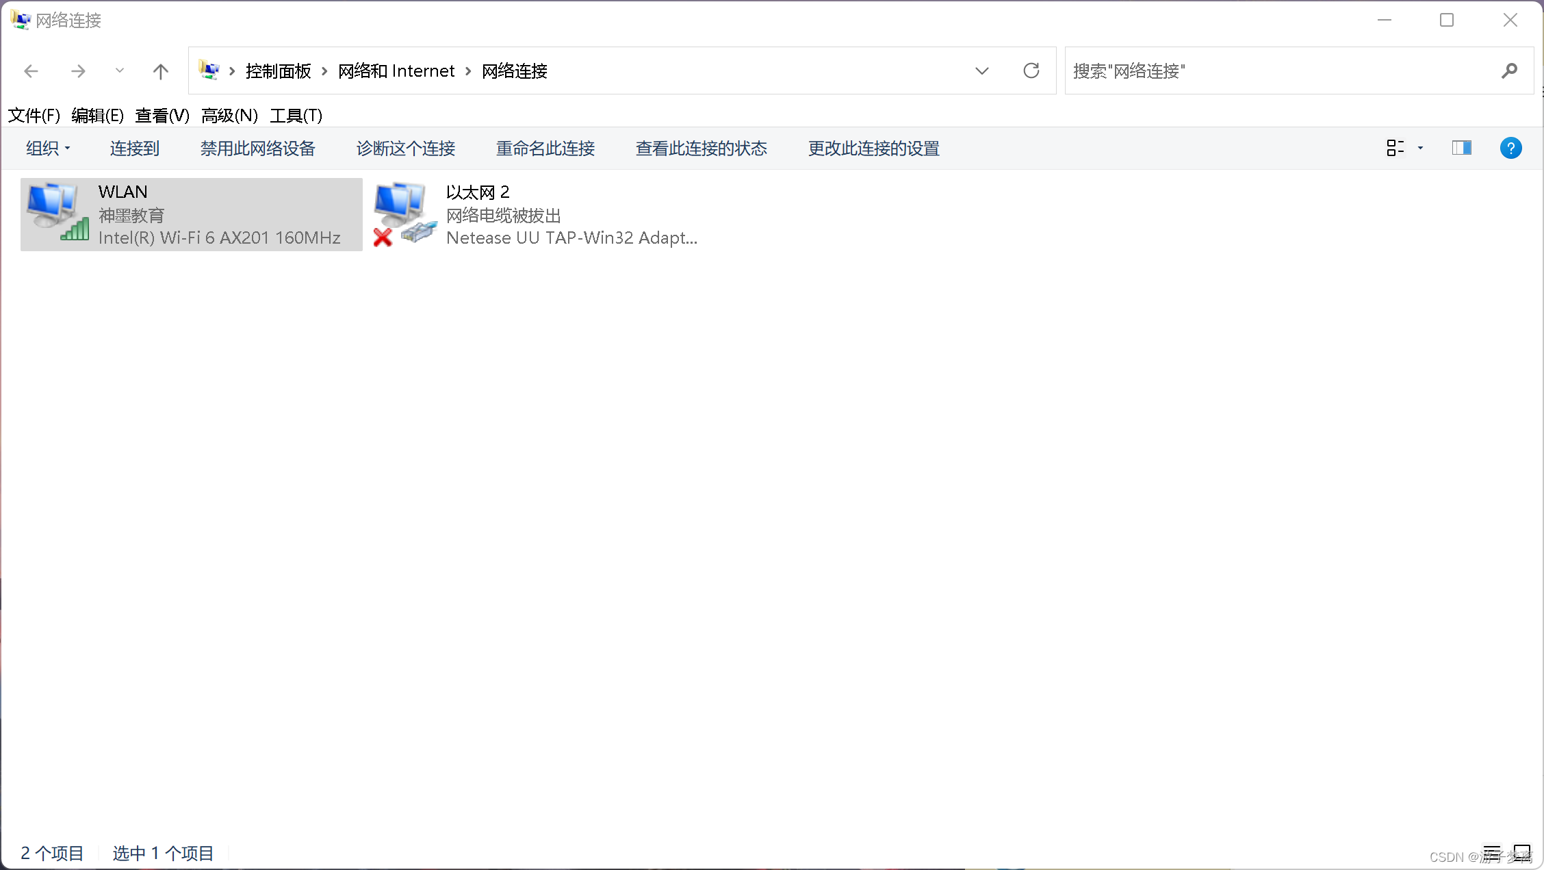Click the Back navigation arrow
1544x870 pixels.
pos(31,71)
